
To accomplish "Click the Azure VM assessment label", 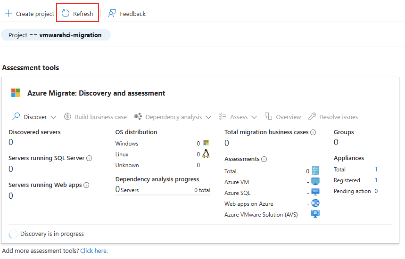I will 237,182.
